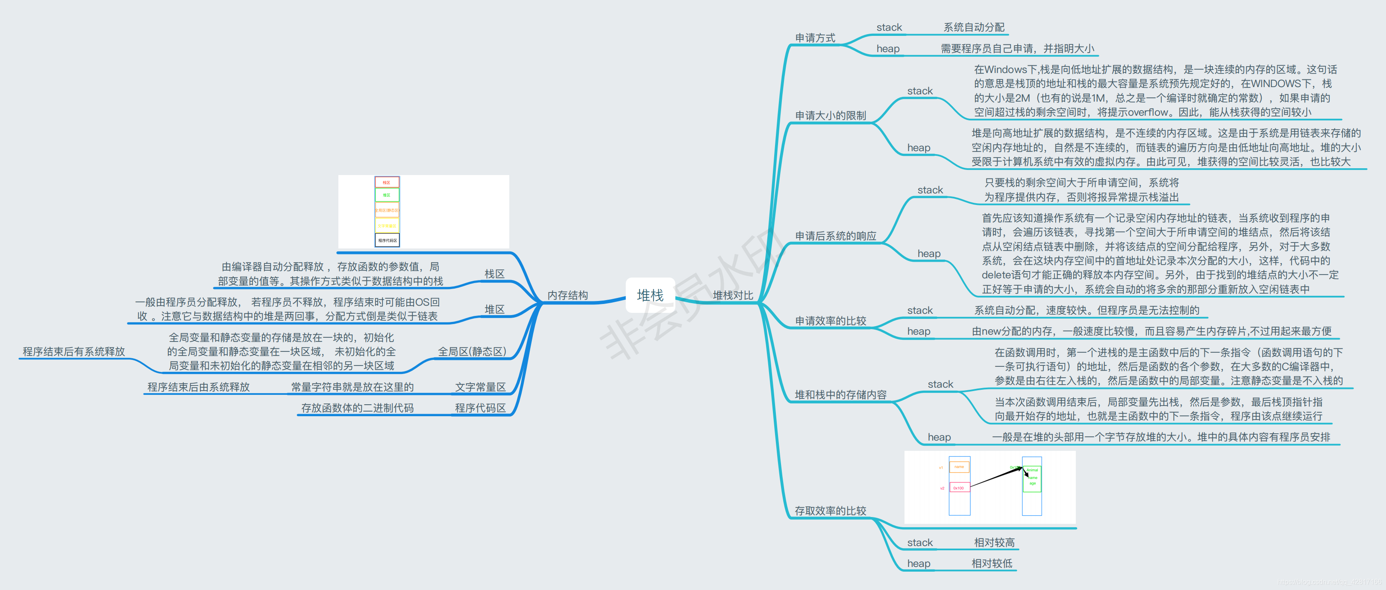1386x590 pixels.
Task: Click the text 相对较高
Action: (994, 543)
